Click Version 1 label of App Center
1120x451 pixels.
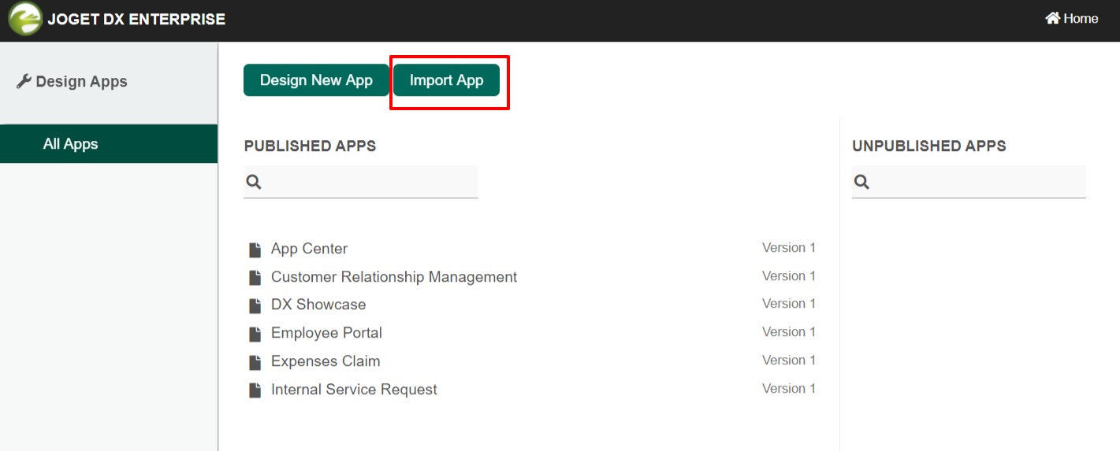789,248
